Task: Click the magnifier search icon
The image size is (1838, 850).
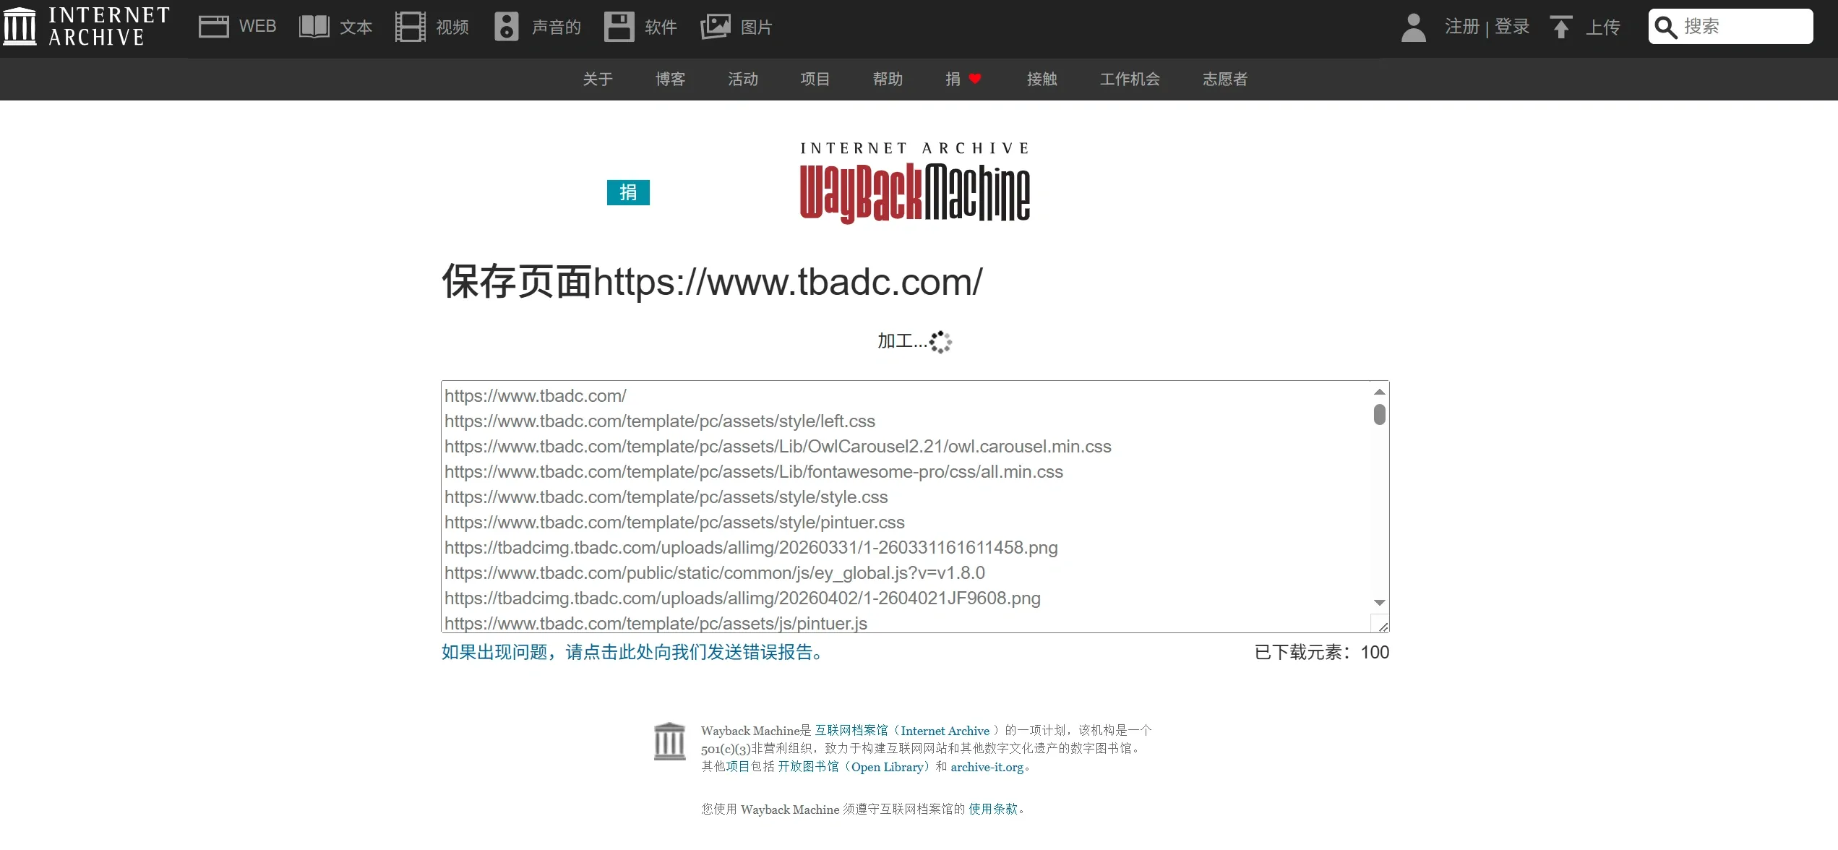Action: coord(1665,27)
